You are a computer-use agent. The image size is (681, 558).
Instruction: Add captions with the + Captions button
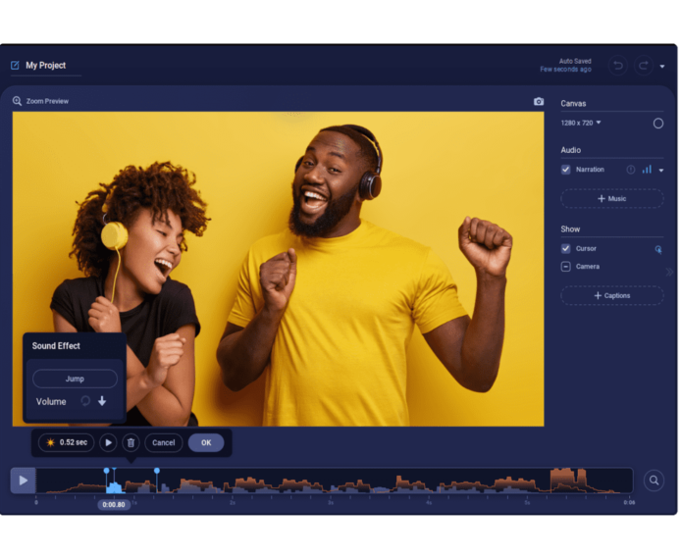[612, 295]
